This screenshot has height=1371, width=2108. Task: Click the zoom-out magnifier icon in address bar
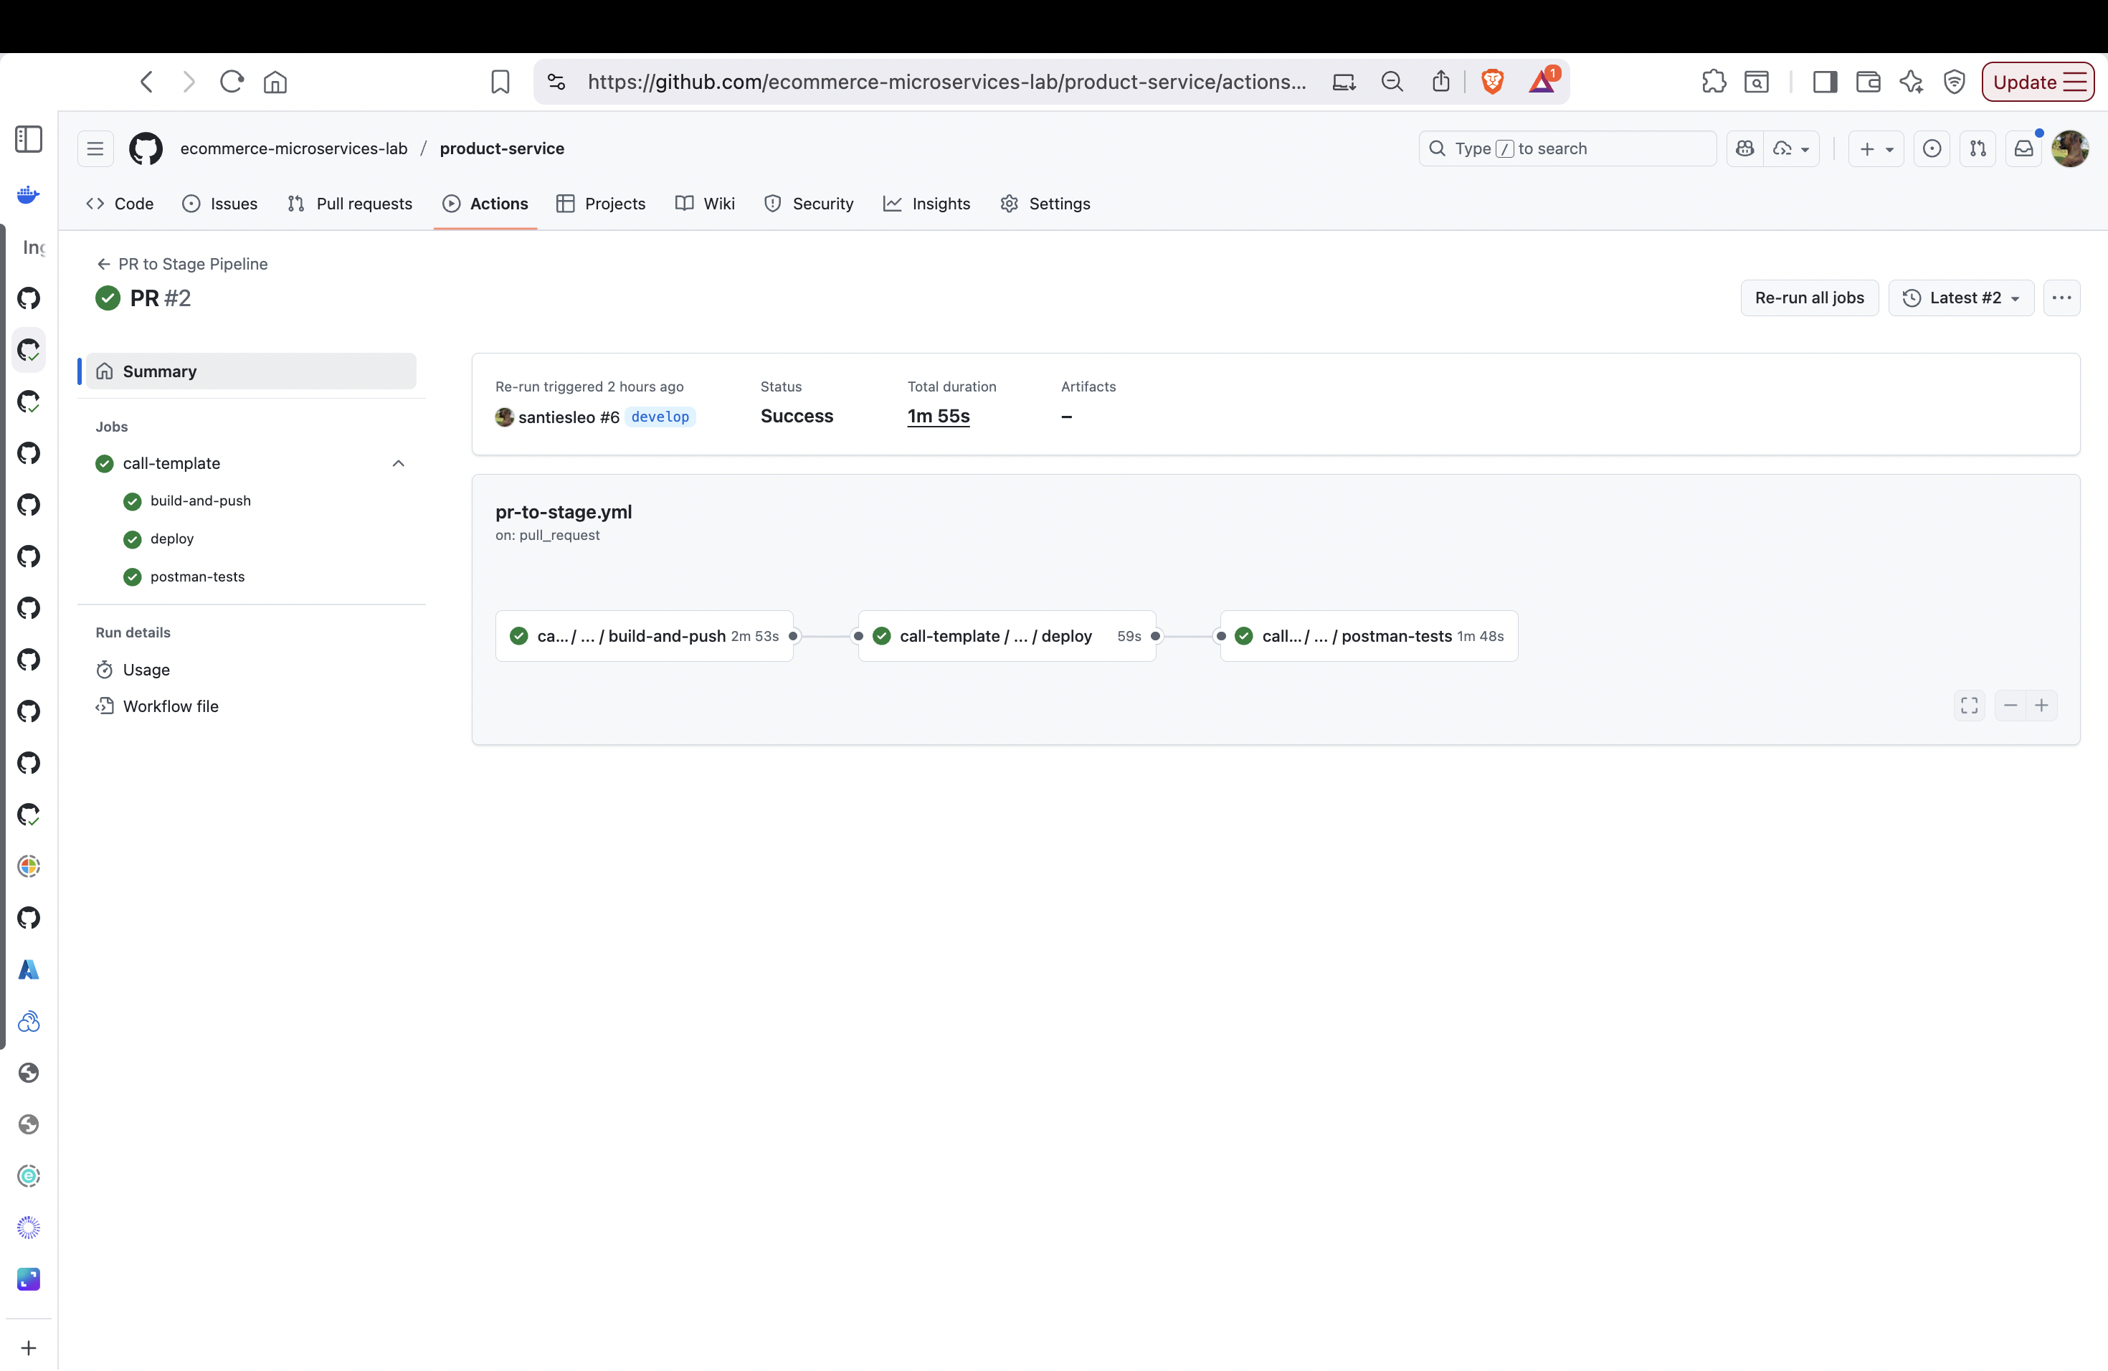click(1392, 82)
